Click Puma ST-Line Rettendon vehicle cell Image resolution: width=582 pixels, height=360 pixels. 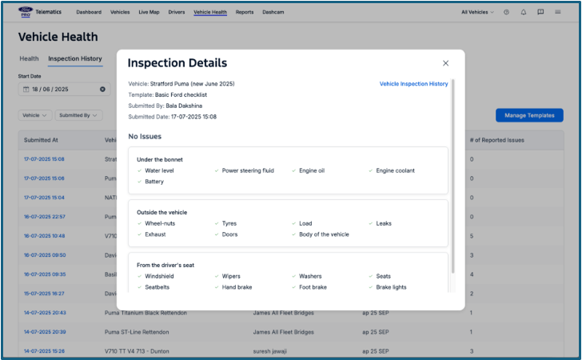[137, 332]
